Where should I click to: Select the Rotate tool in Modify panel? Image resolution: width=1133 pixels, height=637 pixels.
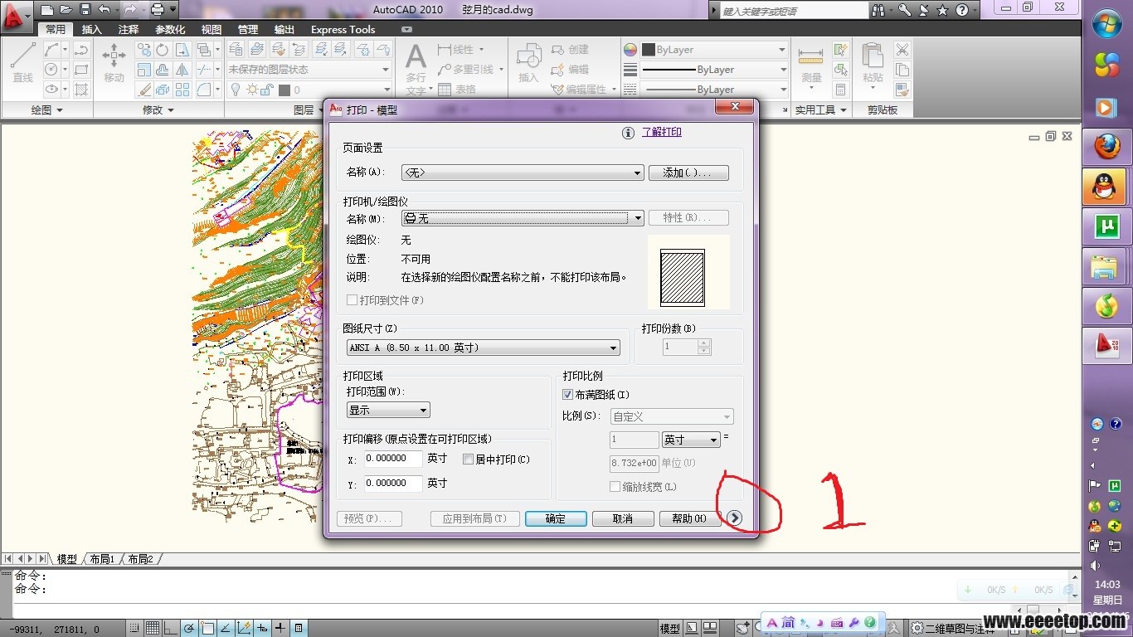click(x=163, y=51)
